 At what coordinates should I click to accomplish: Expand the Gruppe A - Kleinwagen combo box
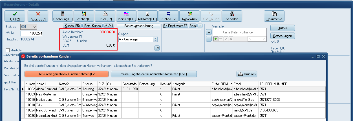pos(155,40)
